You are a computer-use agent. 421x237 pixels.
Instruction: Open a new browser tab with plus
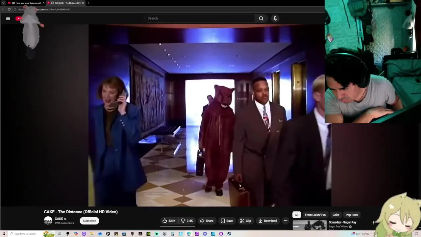point(88,3)
